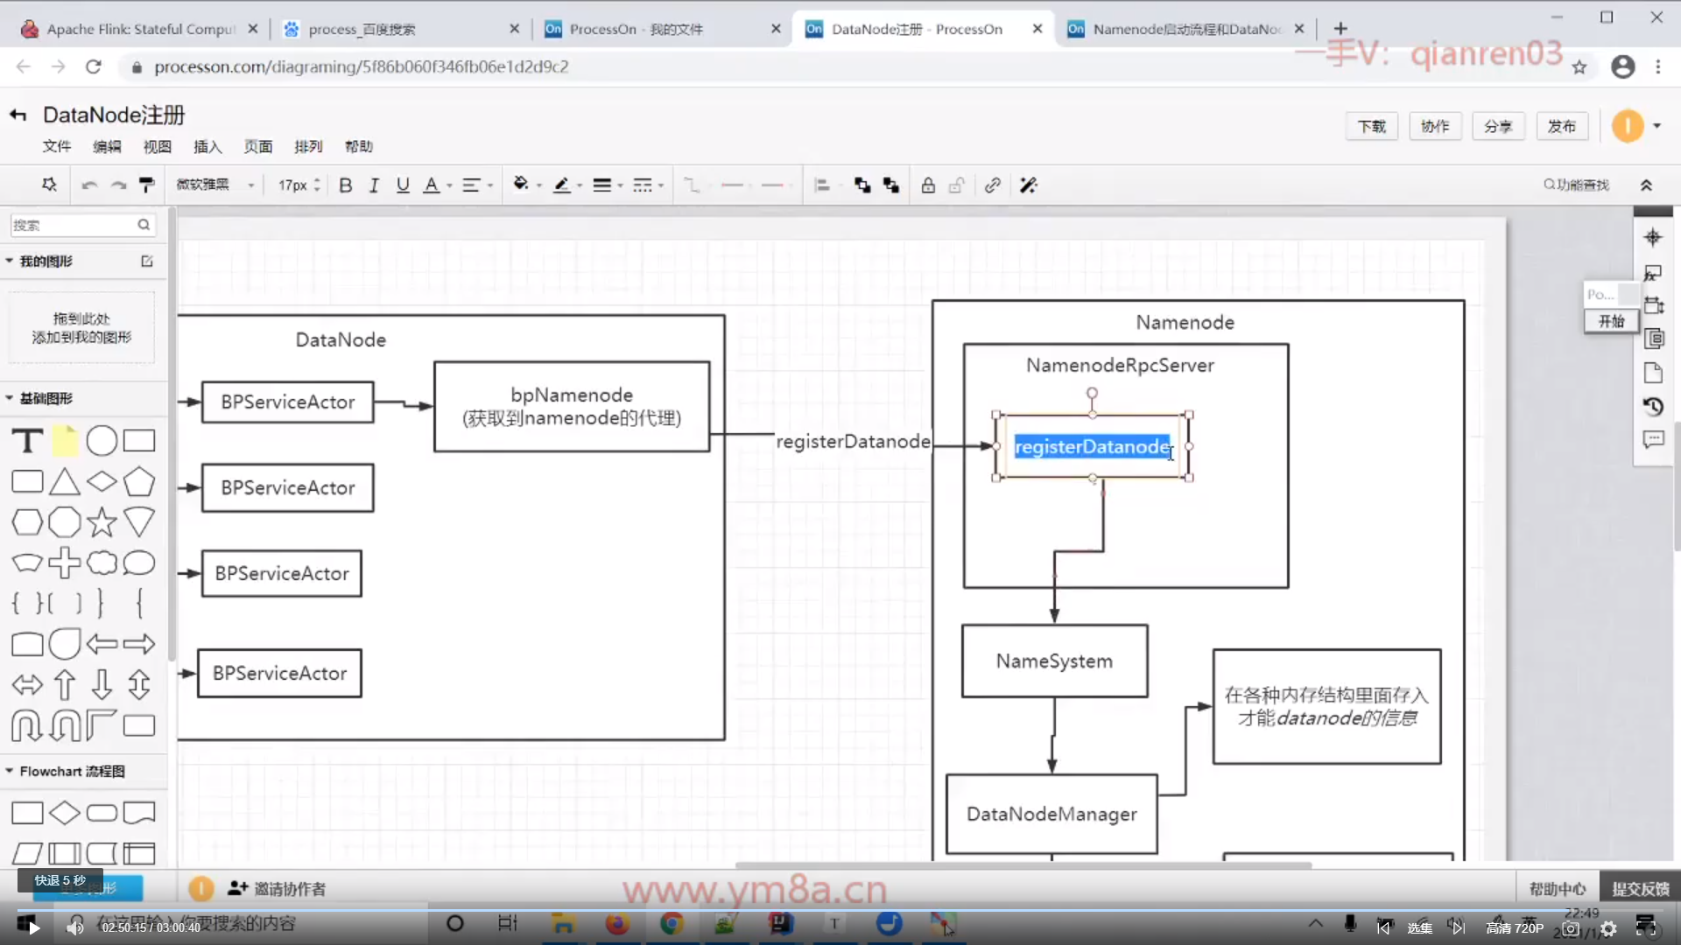Toggle italic text formatting
The height and width of the screenshot is (945, 1681).
pyautogui.click(x=374, y=185)
